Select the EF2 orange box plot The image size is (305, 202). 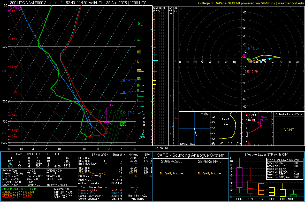[x=261, y=187]
